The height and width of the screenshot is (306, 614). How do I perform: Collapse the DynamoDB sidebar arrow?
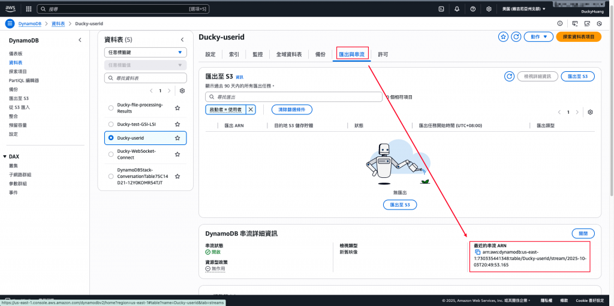click(x=80, y=40)
